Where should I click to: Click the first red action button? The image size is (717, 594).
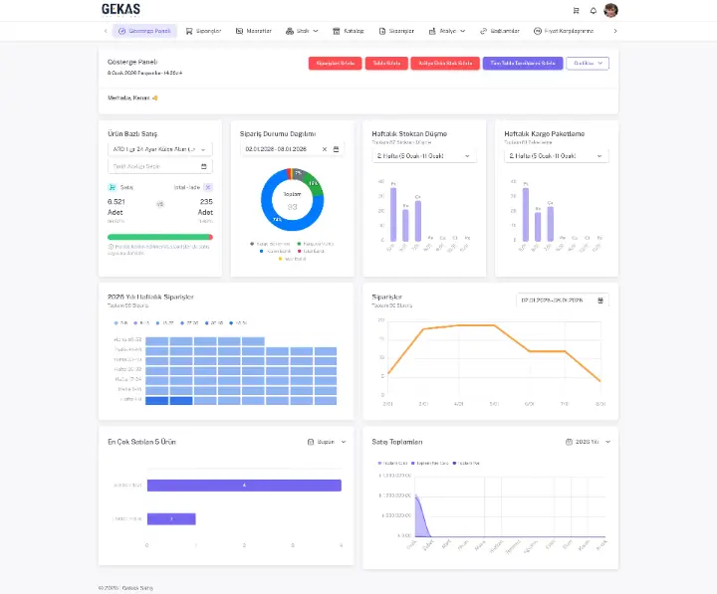(x=335, y=63)
